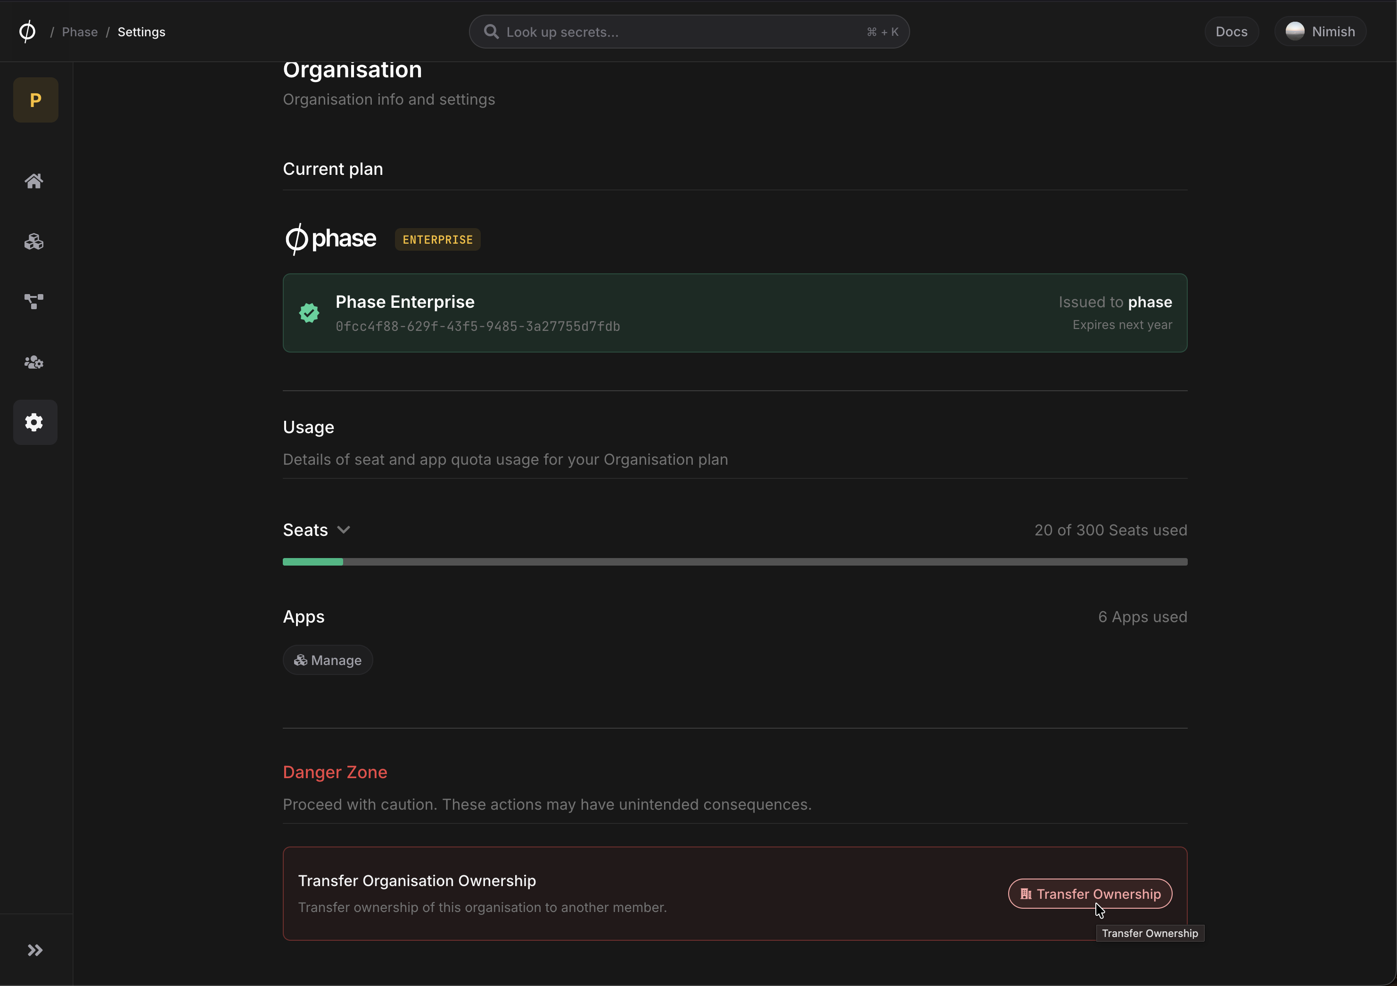Screen dimensions: 1397x986
Task: Click the Phase logo in top bar
Action: pyautogui.click(x=27, y=31)
